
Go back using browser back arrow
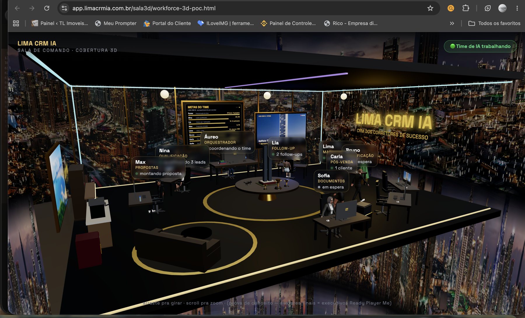coord(17,8)
